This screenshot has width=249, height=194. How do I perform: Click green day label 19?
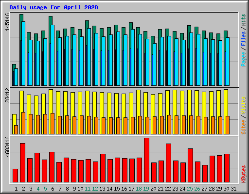tap(146, 189)
